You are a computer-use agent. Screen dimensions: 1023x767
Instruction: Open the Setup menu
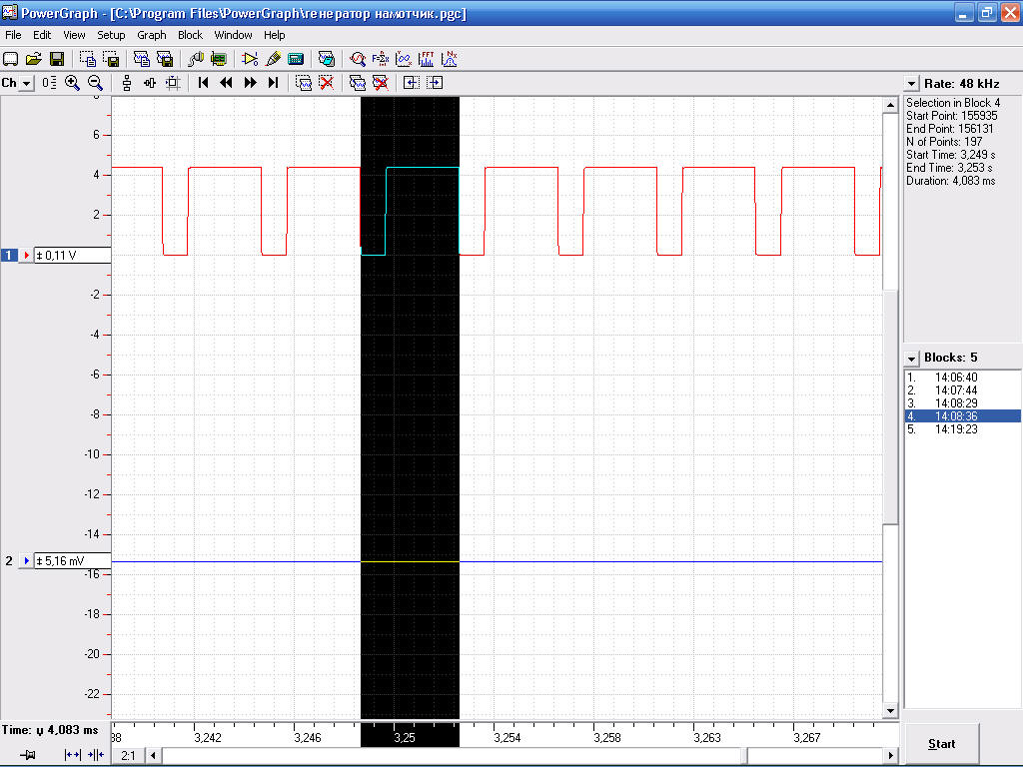pos(111,35)
